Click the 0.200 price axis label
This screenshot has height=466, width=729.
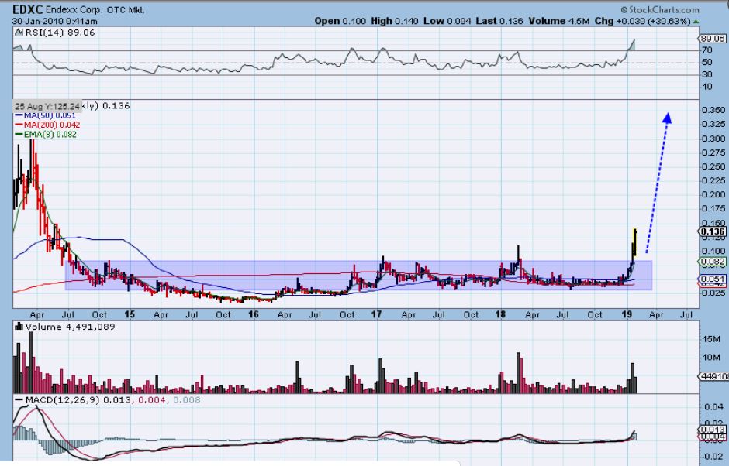(x=714, y=194)
